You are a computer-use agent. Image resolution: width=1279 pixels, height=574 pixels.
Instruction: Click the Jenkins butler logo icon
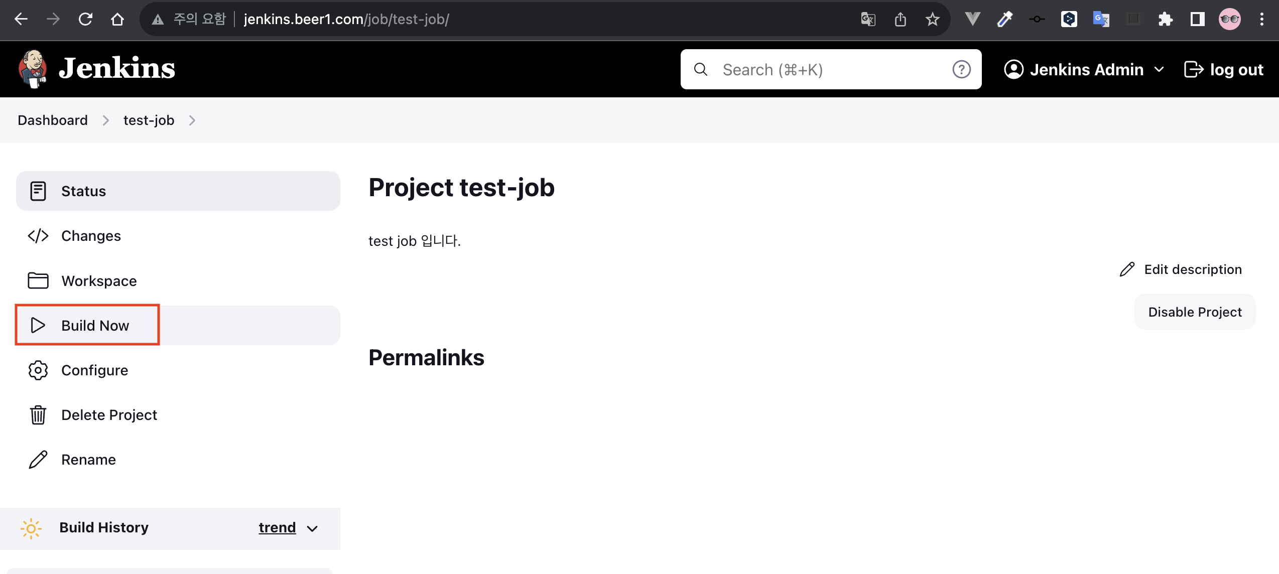[33, 69]
